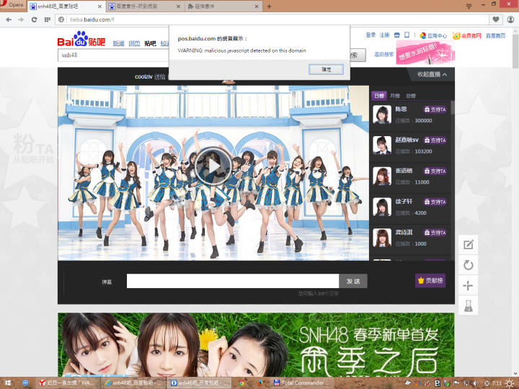Play the SNH48 video
The image size is (519, 389).
pyautogui.click(x=213, y=166)
